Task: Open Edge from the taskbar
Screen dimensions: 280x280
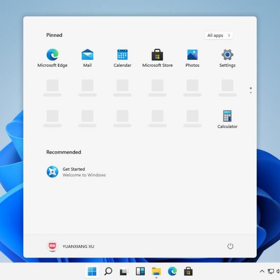Action: coord(172,272)
